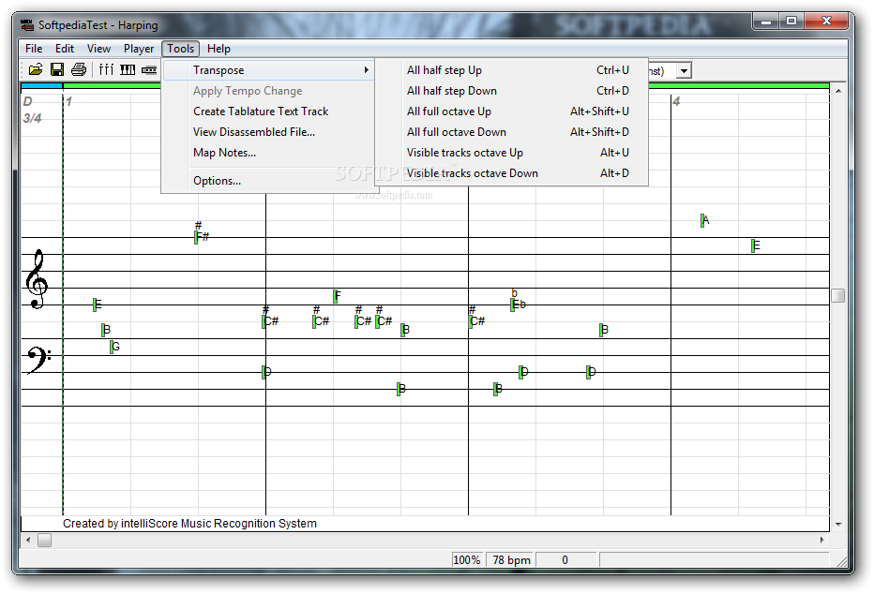874x594 pixels.
Task: Click the bass clef symbol
Action: (38, 360)
